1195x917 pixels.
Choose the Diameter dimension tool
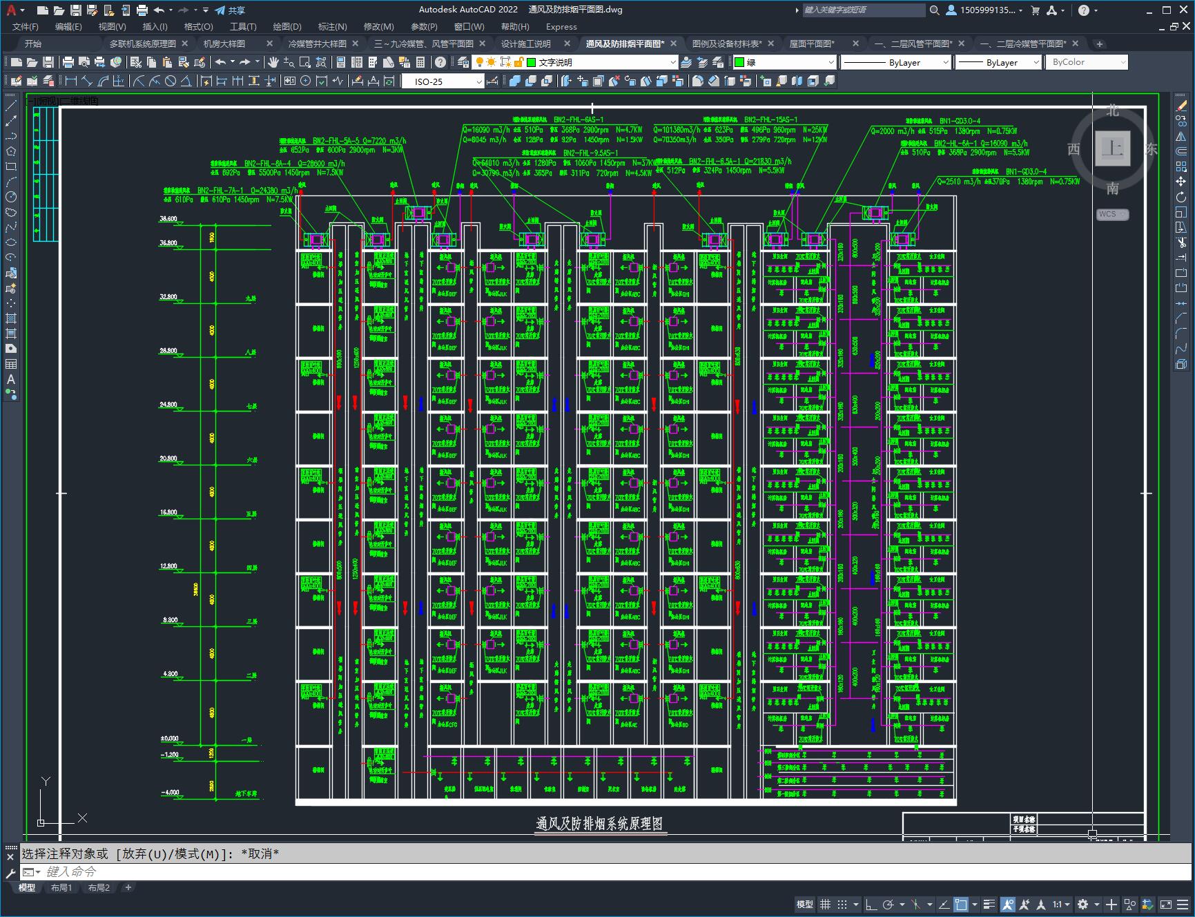click(171, 81)
